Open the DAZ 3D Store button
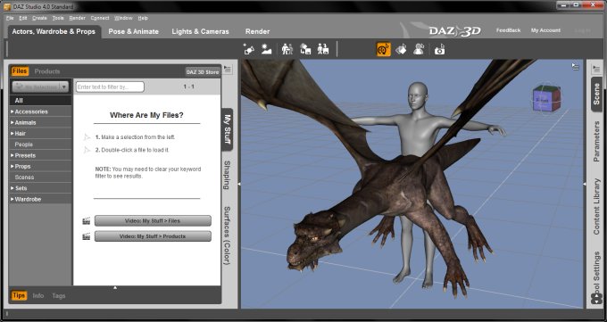Image resolution: width=607 pixels, height=322 pixels. click(203, 71)
